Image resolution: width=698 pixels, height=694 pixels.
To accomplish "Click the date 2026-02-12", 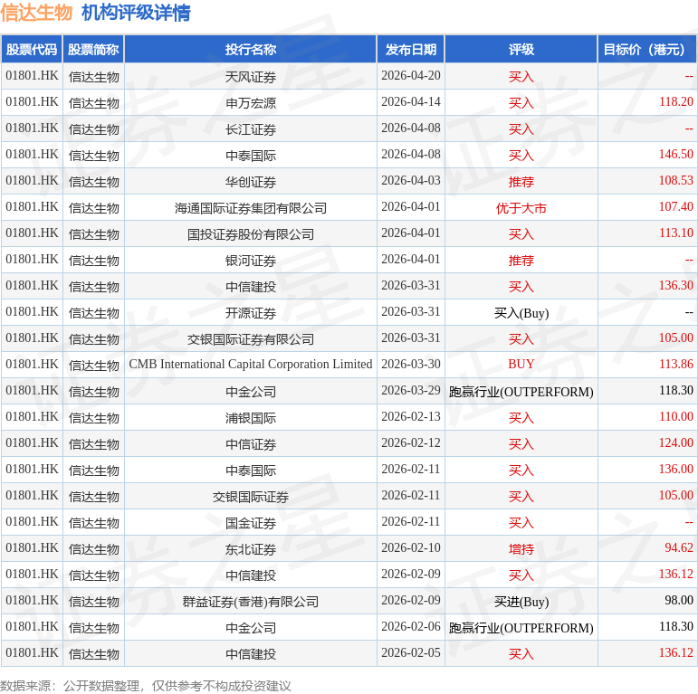I will [411, 443].
